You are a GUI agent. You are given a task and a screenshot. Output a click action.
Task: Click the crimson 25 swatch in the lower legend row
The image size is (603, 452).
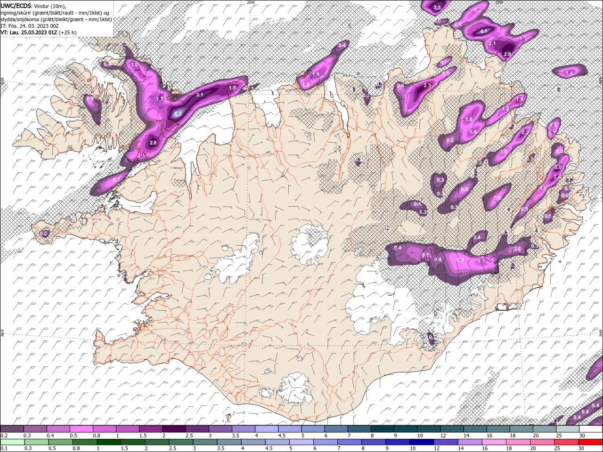pos(566,442)
